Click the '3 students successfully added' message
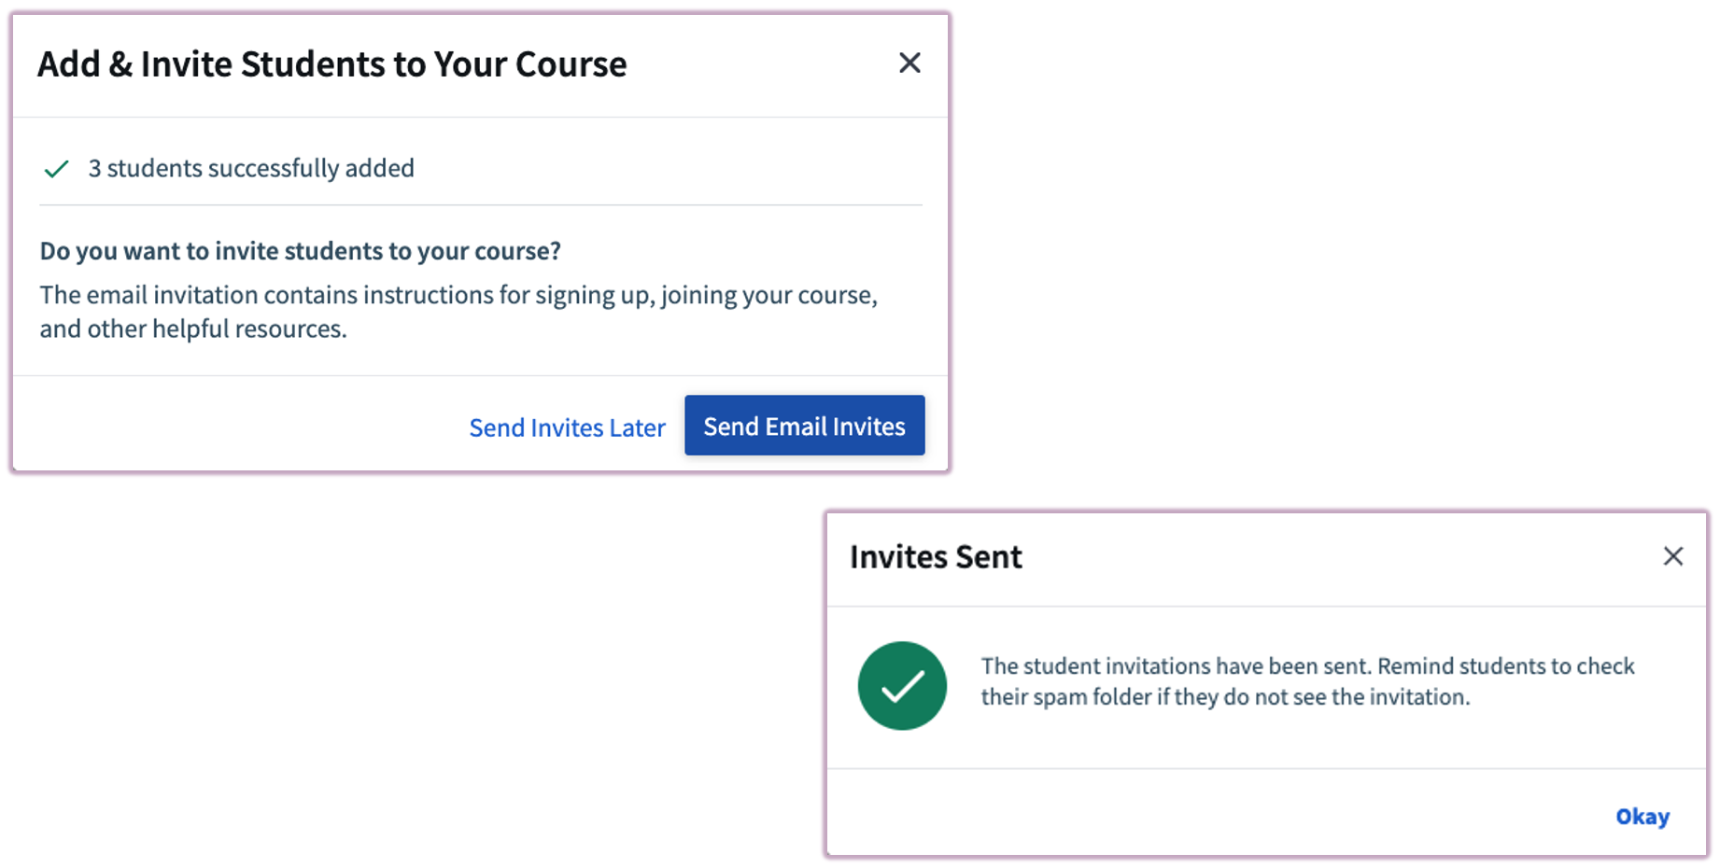Screen dimensions: 1720x868 250,168
